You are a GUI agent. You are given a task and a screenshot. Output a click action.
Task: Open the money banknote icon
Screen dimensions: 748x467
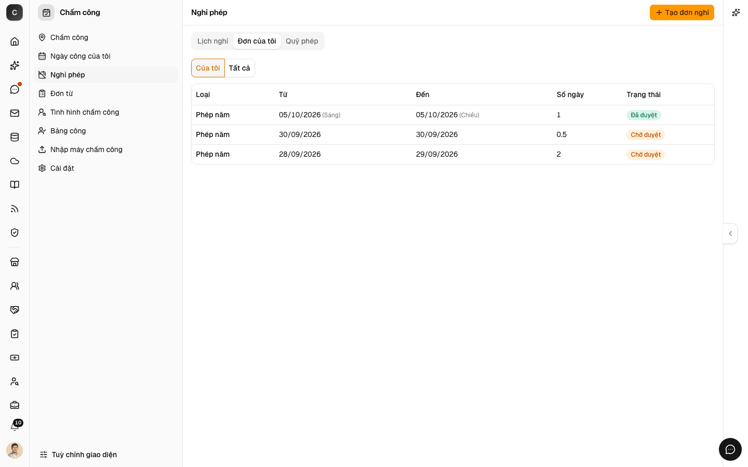pyautogui.click(x=15, y=358)
